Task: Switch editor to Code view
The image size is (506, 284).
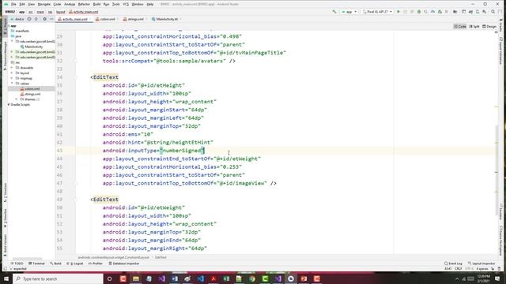Action: click(460, 26)
